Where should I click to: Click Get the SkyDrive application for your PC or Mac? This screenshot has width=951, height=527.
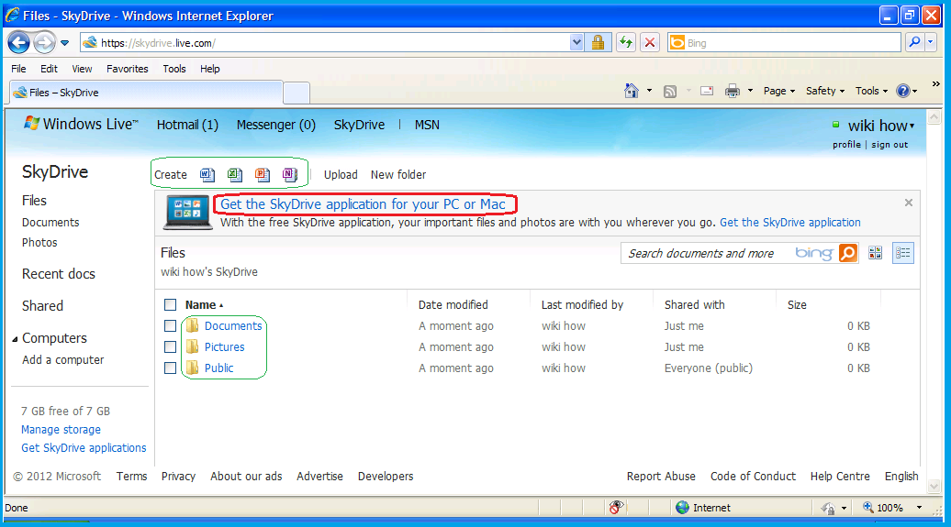363,204
